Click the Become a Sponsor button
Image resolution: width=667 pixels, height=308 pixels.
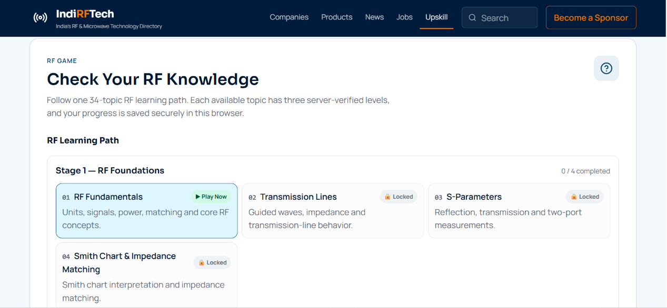(x=591, y=17)
